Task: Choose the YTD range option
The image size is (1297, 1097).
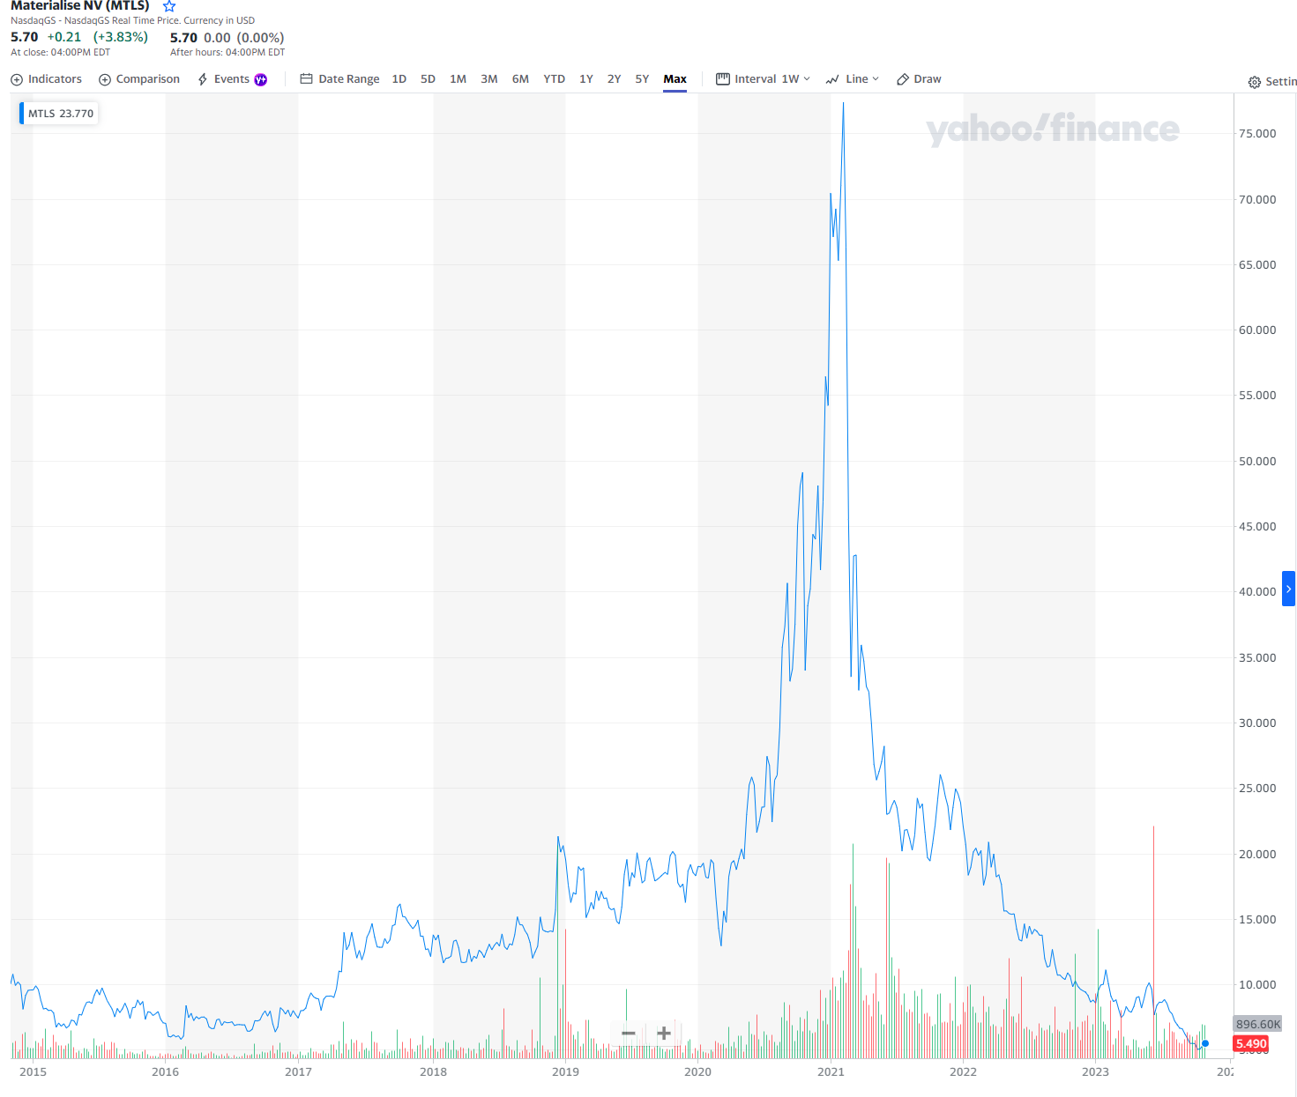Action: click(x=554, y=79)
